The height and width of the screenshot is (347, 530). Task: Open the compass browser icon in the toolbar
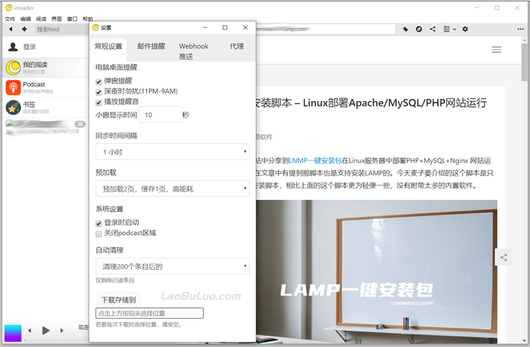click(x=419, y=29)
